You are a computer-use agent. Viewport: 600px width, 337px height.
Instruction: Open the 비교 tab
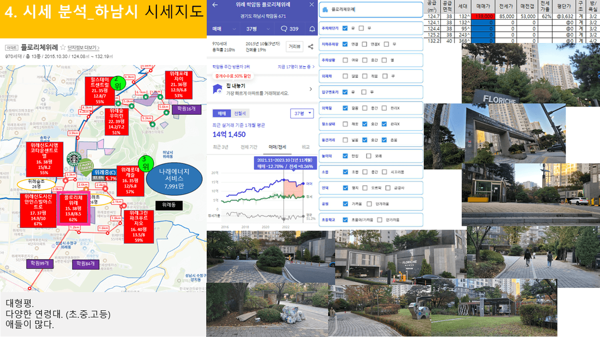(305, 147)
